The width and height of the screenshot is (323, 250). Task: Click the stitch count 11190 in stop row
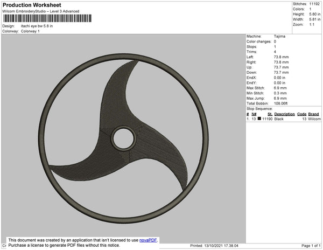[x=267, y=119]
